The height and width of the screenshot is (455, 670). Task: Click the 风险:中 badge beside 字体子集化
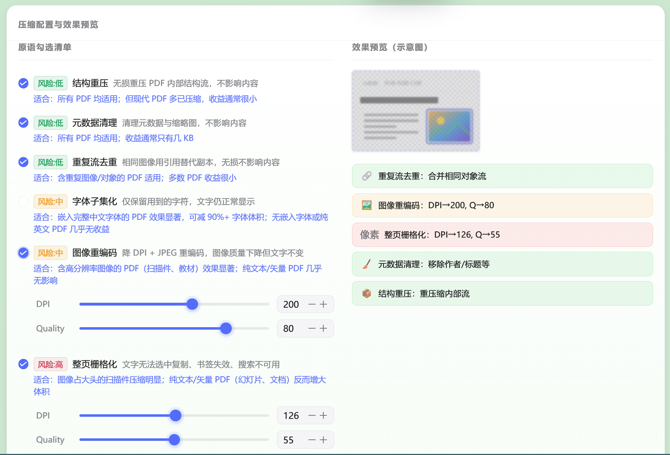[50, 201]
